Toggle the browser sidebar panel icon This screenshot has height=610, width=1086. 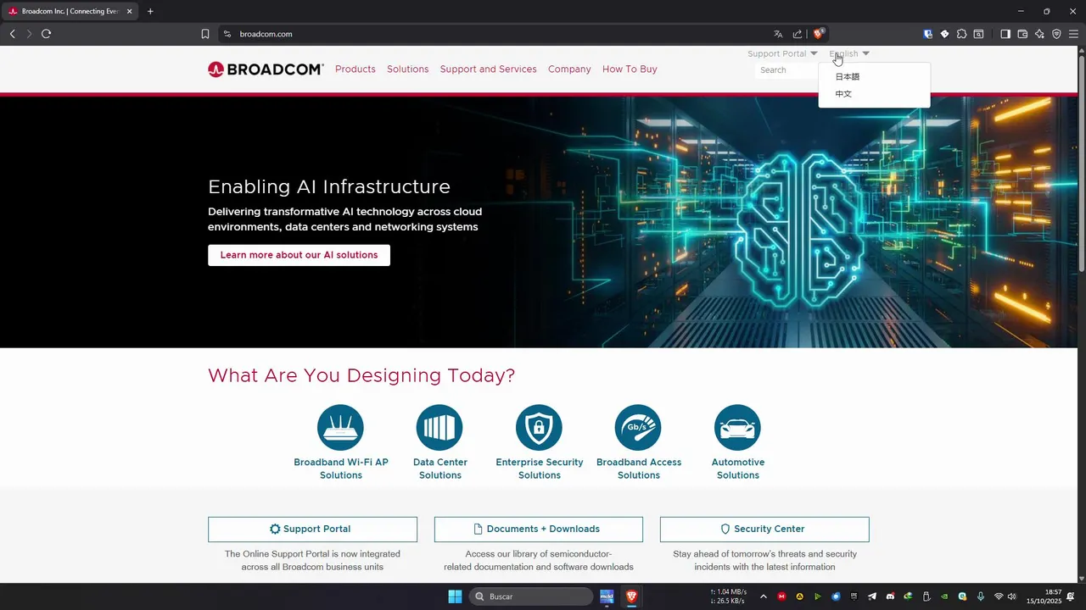[1005, 34]
